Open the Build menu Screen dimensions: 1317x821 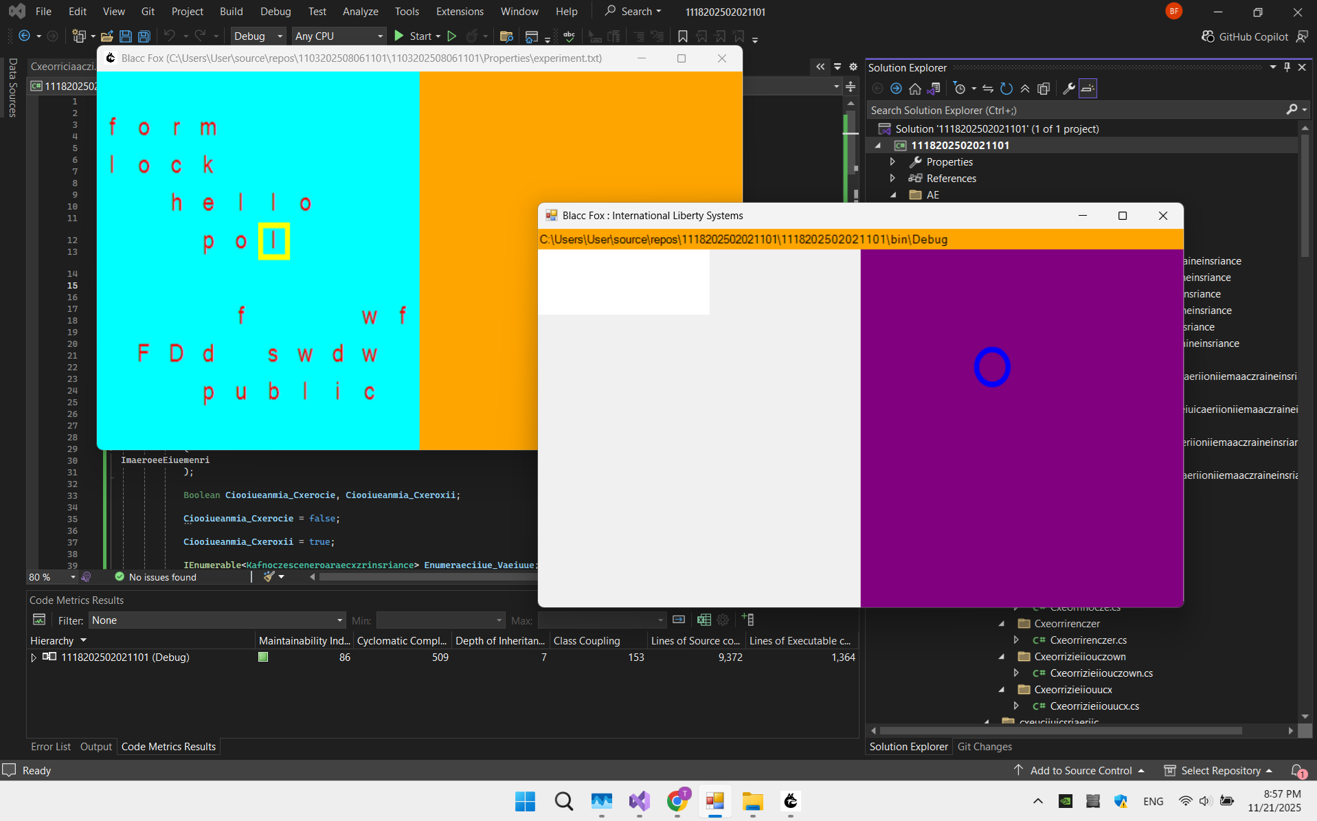tap(232, 11)
